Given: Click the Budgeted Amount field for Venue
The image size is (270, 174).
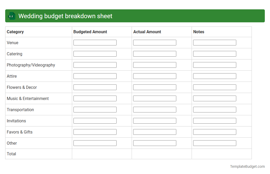Looking at the screenshot, I should click(x=95, y=42).
